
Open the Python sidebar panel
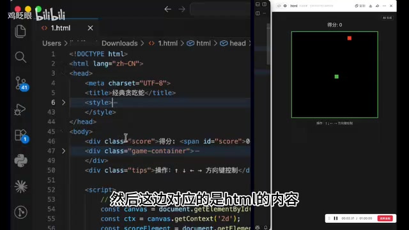(x=21, y=160)
